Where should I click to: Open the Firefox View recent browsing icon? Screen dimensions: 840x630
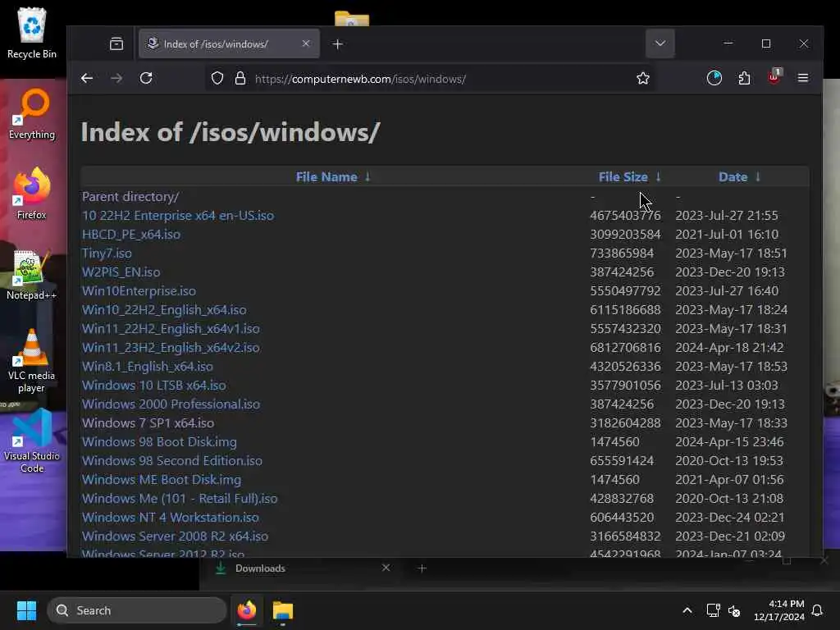point(116,44)
